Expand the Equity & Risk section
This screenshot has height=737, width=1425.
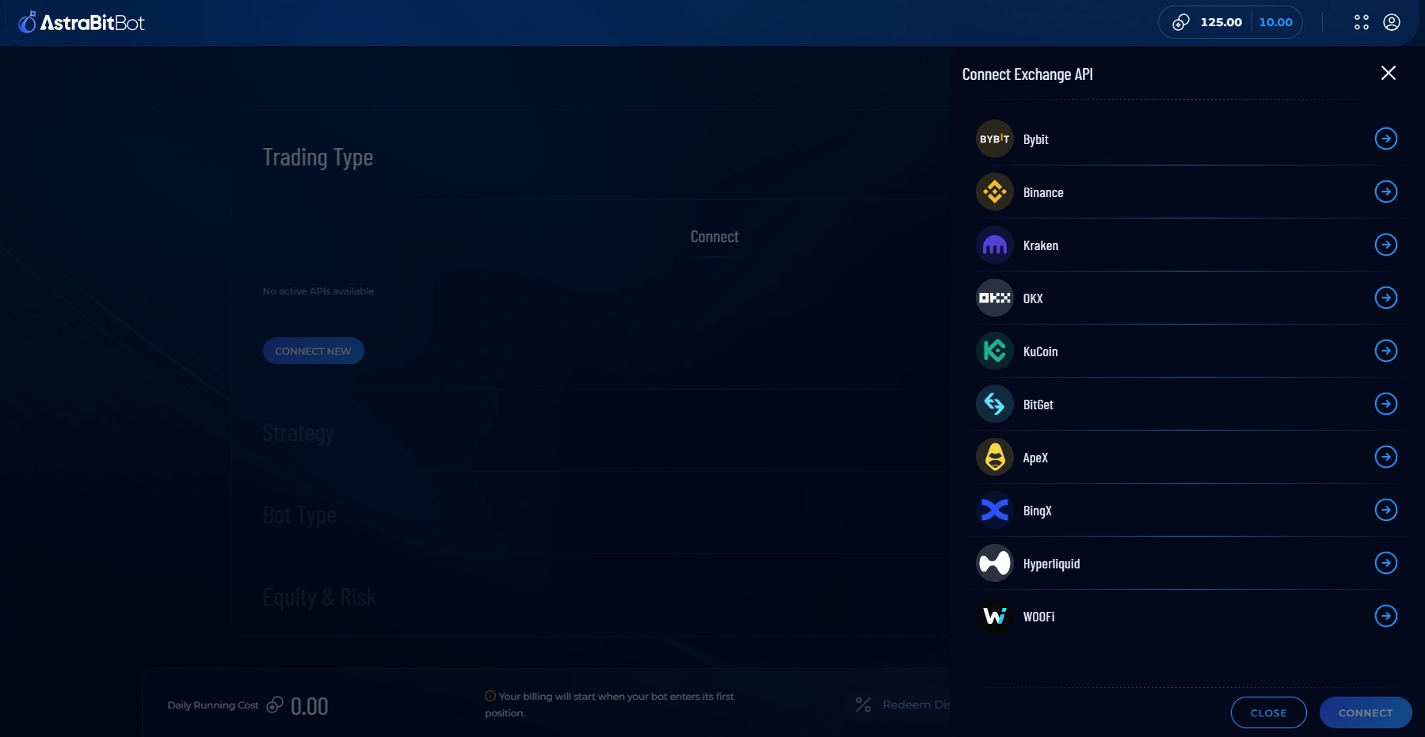[319, 598]
